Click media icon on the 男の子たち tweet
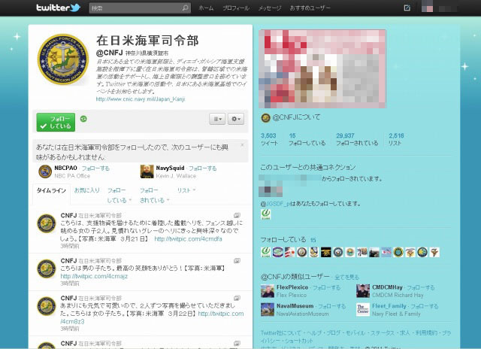 tap(237, 261)
